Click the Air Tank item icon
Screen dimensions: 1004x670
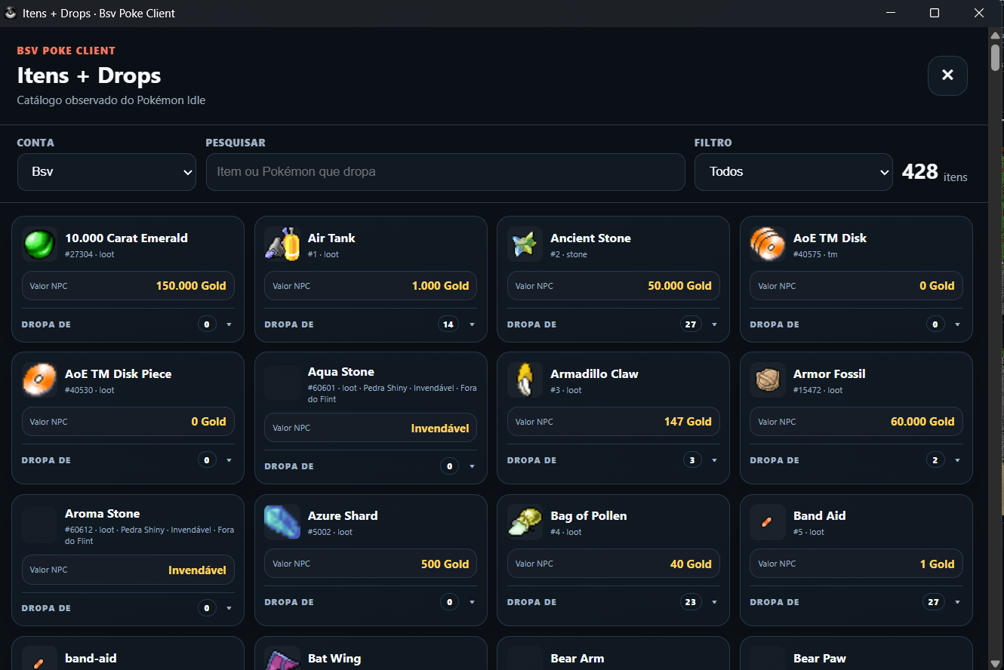(282, 244)
